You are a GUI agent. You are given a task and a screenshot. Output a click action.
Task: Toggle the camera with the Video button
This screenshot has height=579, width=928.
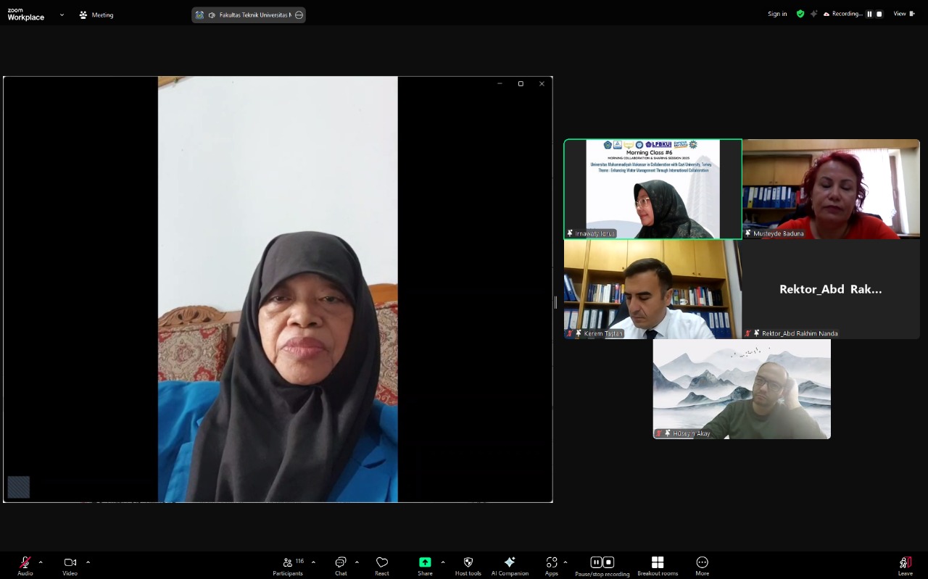[x=70, y=565]
